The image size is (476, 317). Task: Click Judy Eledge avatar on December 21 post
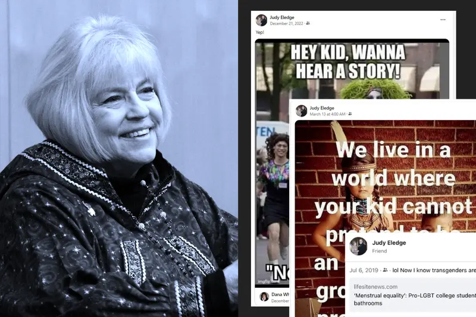261,20
